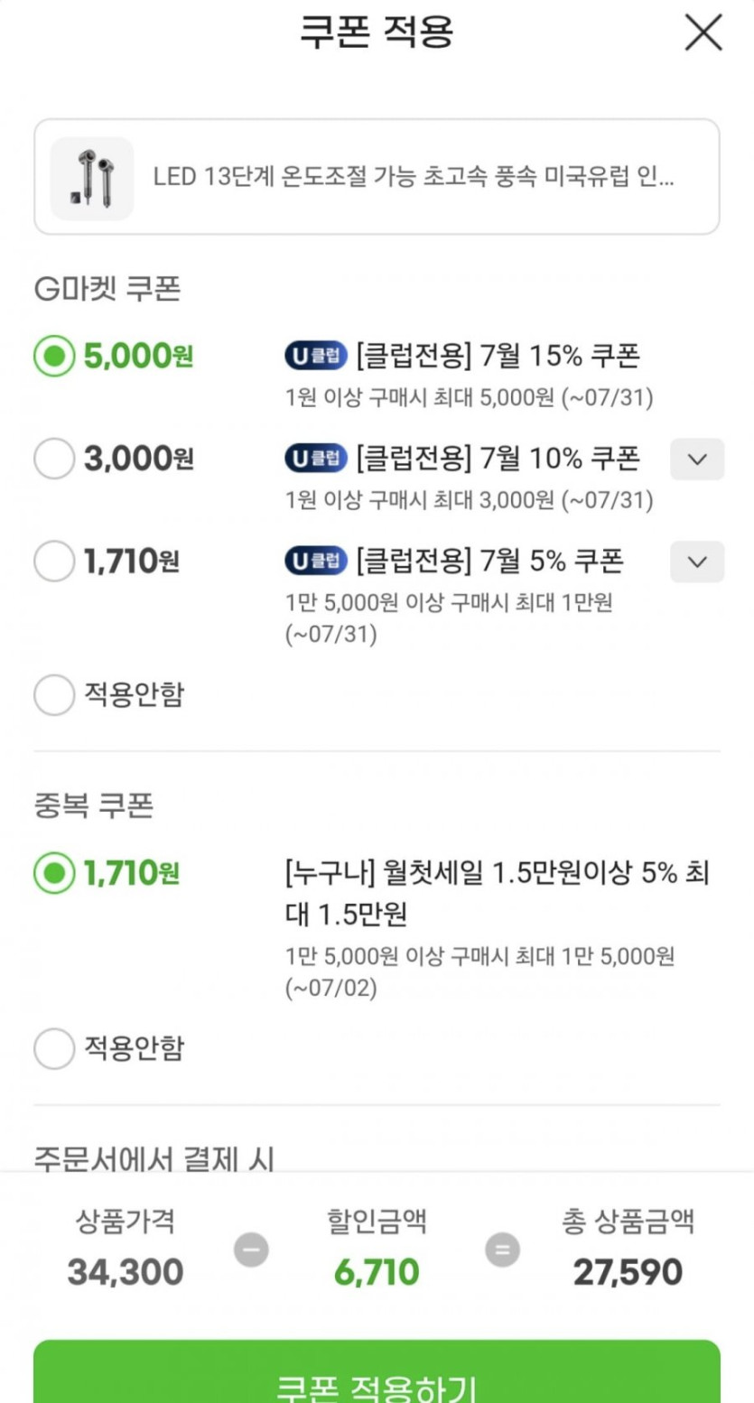Expand the 7월 10% coupon details

696,460
